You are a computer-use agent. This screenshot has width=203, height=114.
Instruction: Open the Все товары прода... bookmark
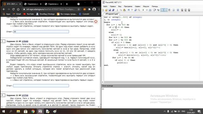pyautogui.click(x=67, y=14)
